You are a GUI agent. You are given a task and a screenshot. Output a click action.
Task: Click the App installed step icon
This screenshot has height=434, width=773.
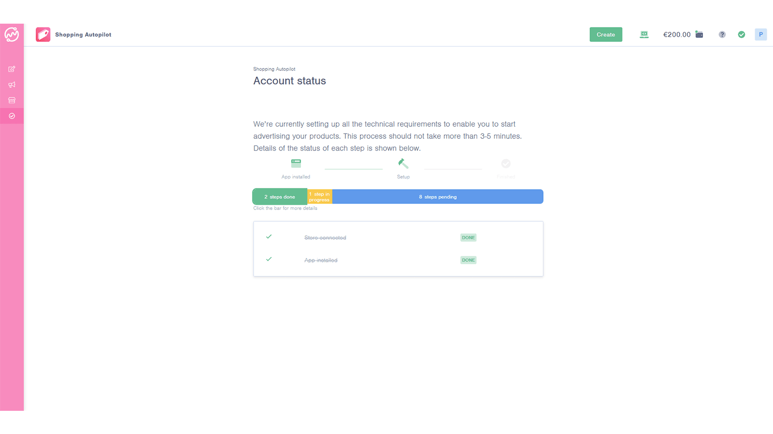[295, 163]
